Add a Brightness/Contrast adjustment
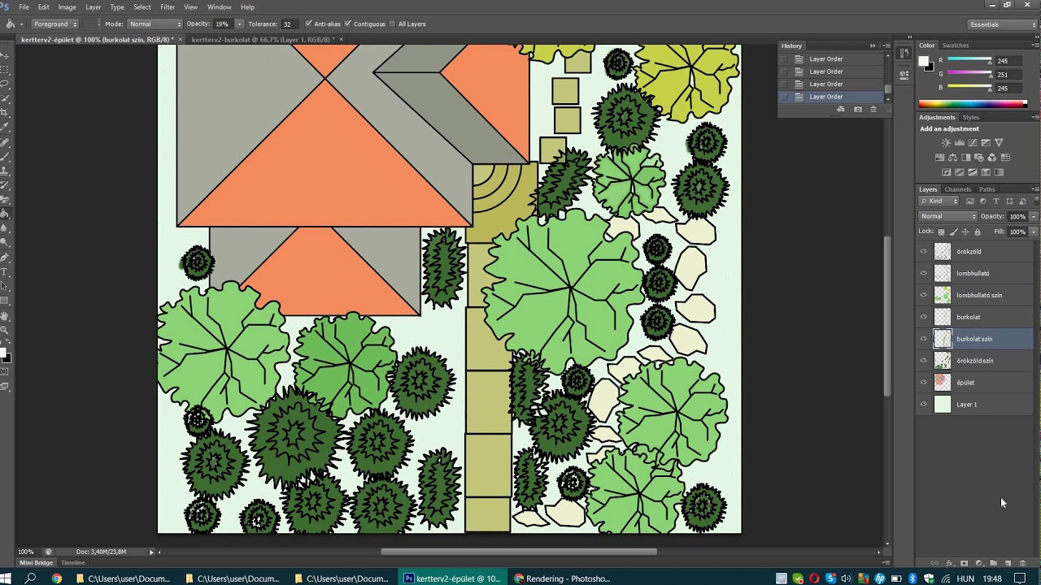Screen dimensions: 1041x585 (946, 143)
